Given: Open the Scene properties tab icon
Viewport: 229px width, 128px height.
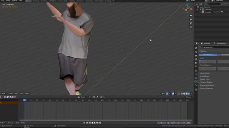Looking at the screenshot, I should coord(196,63).
